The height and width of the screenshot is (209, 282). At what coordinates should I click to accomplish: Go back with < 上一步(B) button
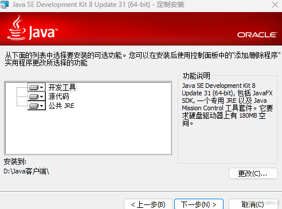pyautogui.click(x=148, y=204)
